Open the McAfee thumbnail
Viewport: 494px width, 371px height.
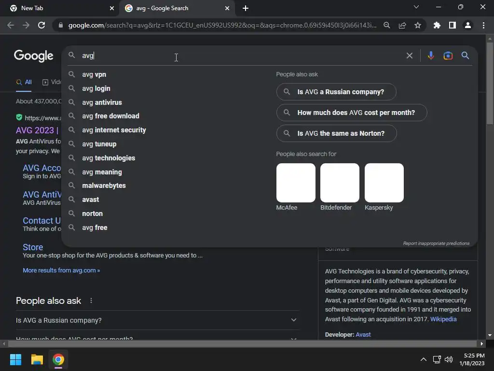[296, 183]
